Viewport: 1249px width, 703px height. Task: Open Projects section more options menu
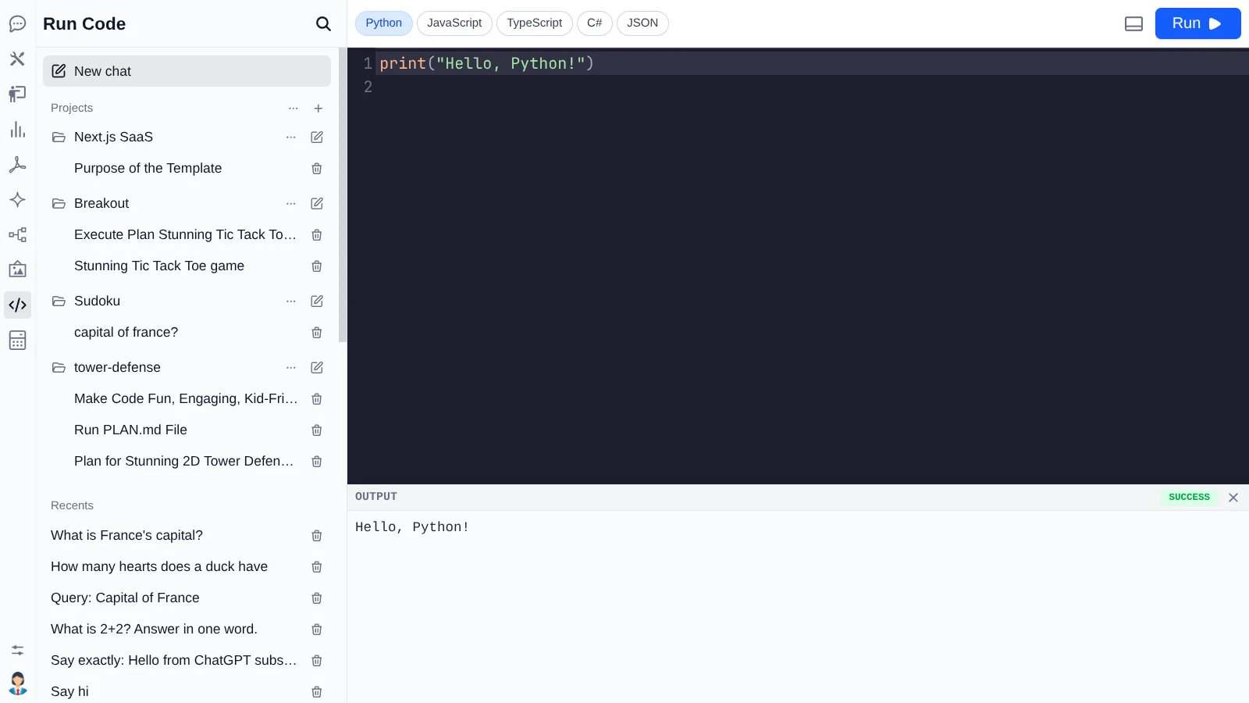coord(293,108)
